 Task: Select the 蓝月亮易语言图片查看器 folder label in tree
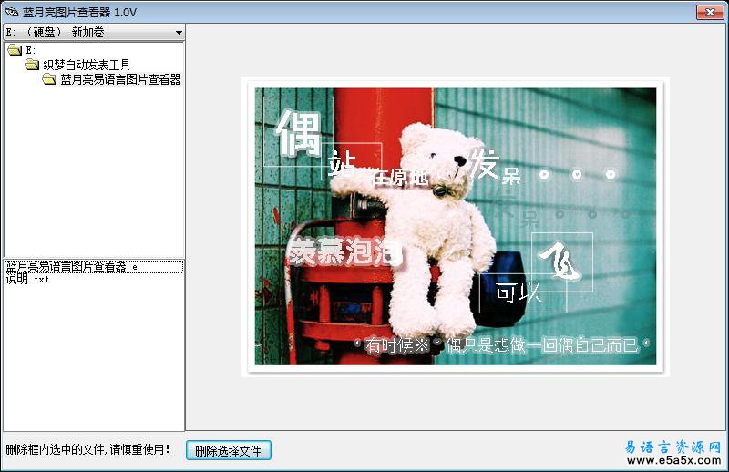[120, 79]
